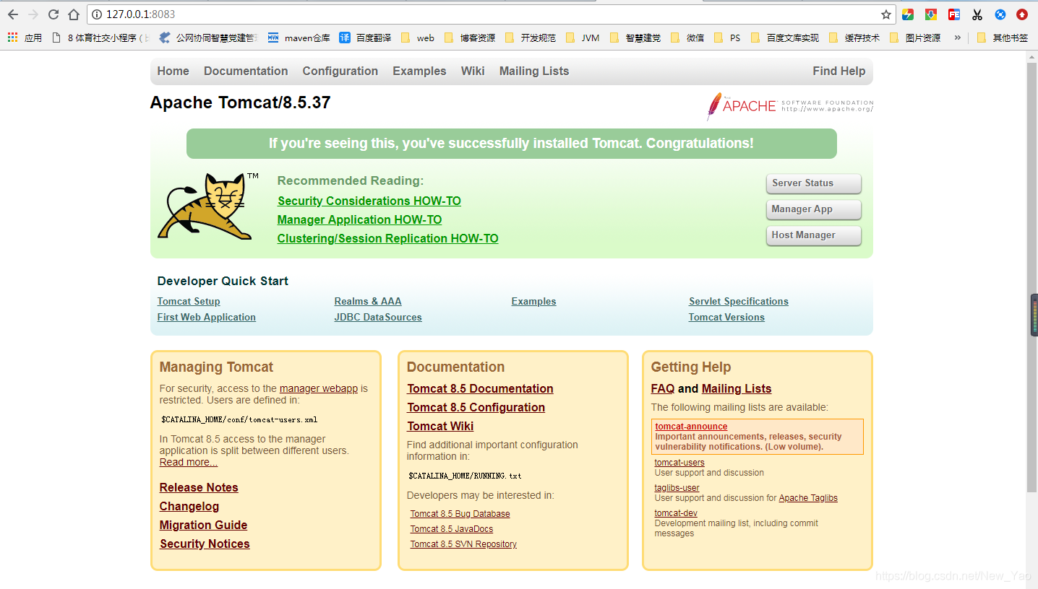
Task: Open Tomcat 8.5 Configuration link
Action: click(x=476, y=407)
